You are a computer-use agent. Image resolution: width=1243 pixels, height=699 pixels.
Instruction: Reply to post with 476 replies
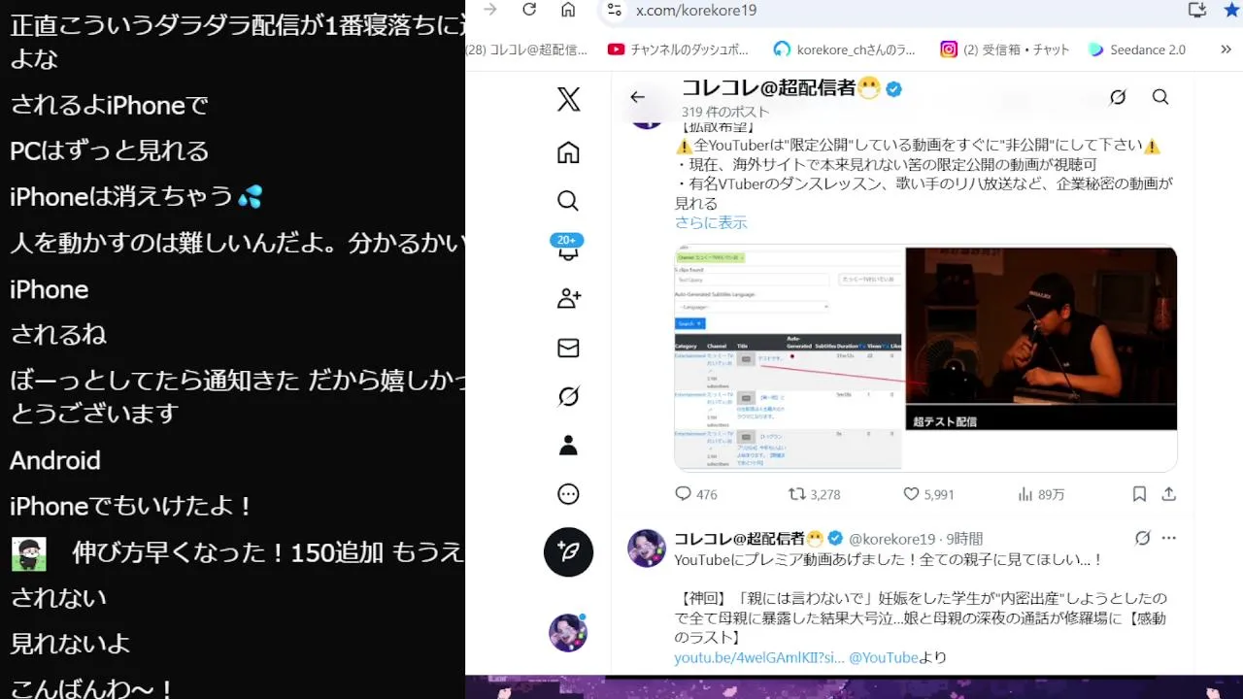[x=695, y=494]
